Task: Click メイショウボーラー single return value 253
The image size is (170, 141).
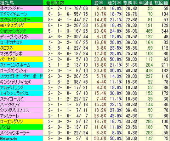Action: click(x=149, y=133)
